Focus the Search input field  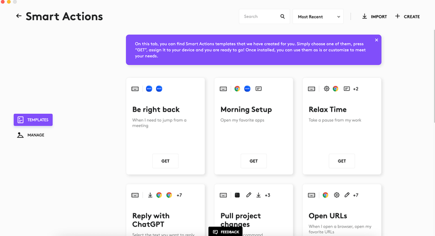(259, 17)
